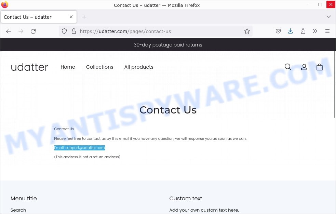Click the Firefox logo in title bar
This screenshot has width=336, height=214.
pyautogui.click(x=5, y=5)
